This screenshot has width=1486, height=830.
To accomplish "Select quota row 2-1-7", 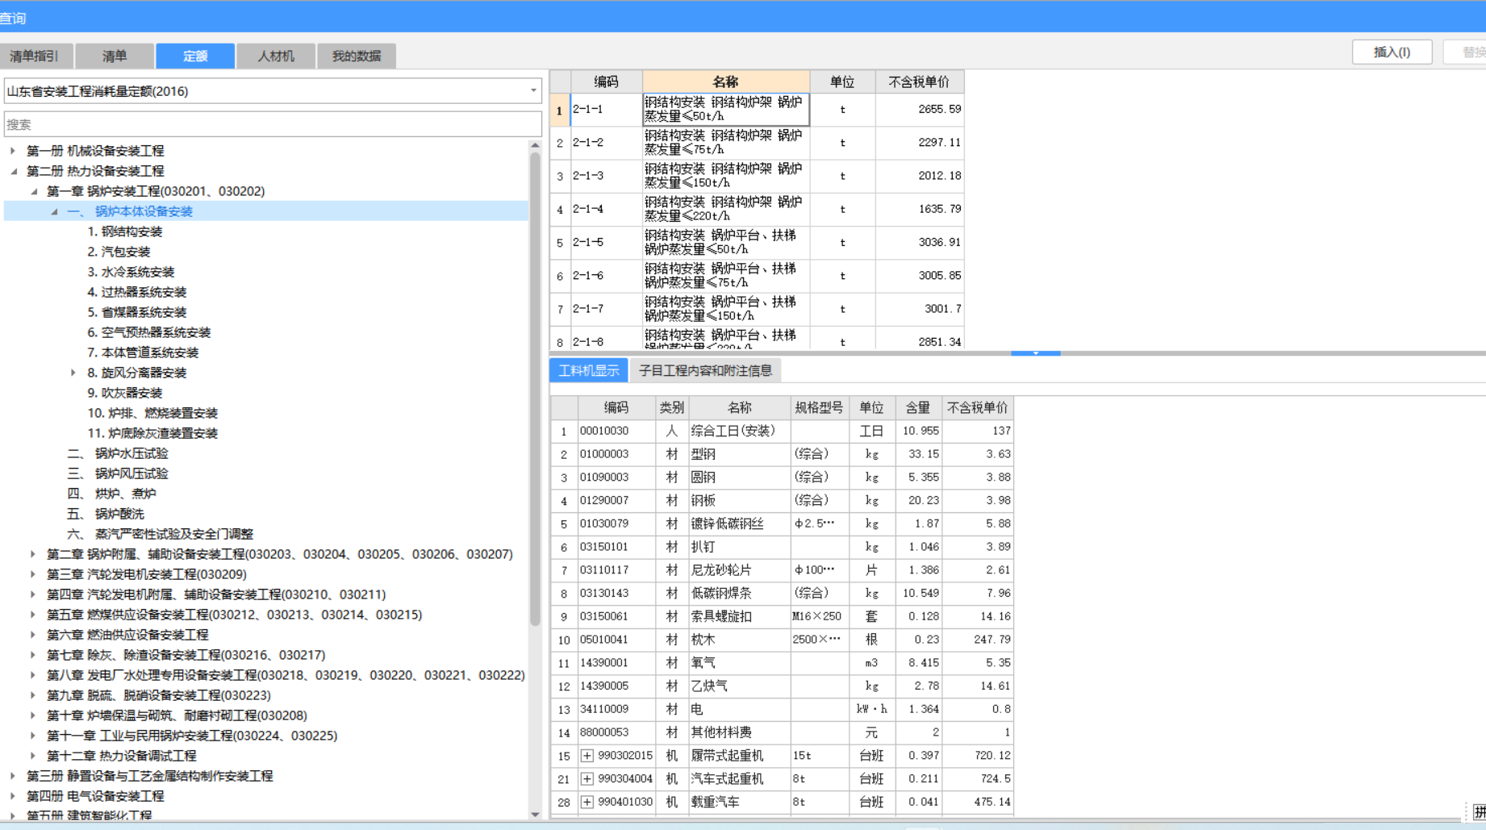I will click(757, 309).
